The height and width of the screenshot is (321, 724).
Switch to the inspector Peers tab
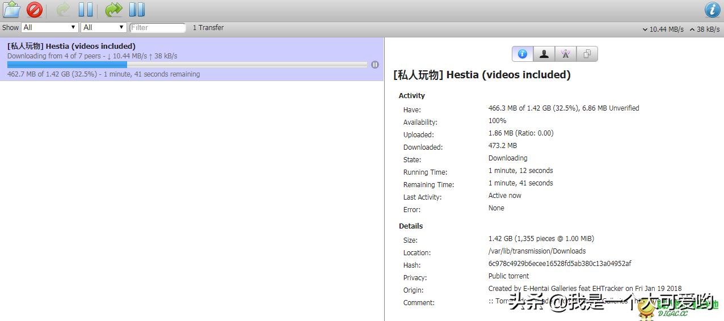click(x=544, y=54)
